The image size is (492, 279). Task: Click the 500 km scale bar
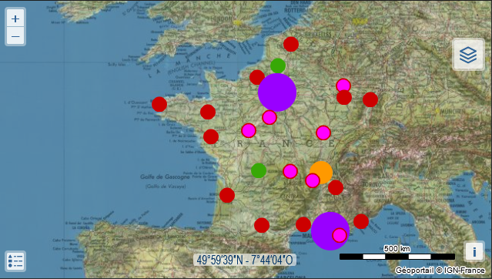(x=397, y=257)
